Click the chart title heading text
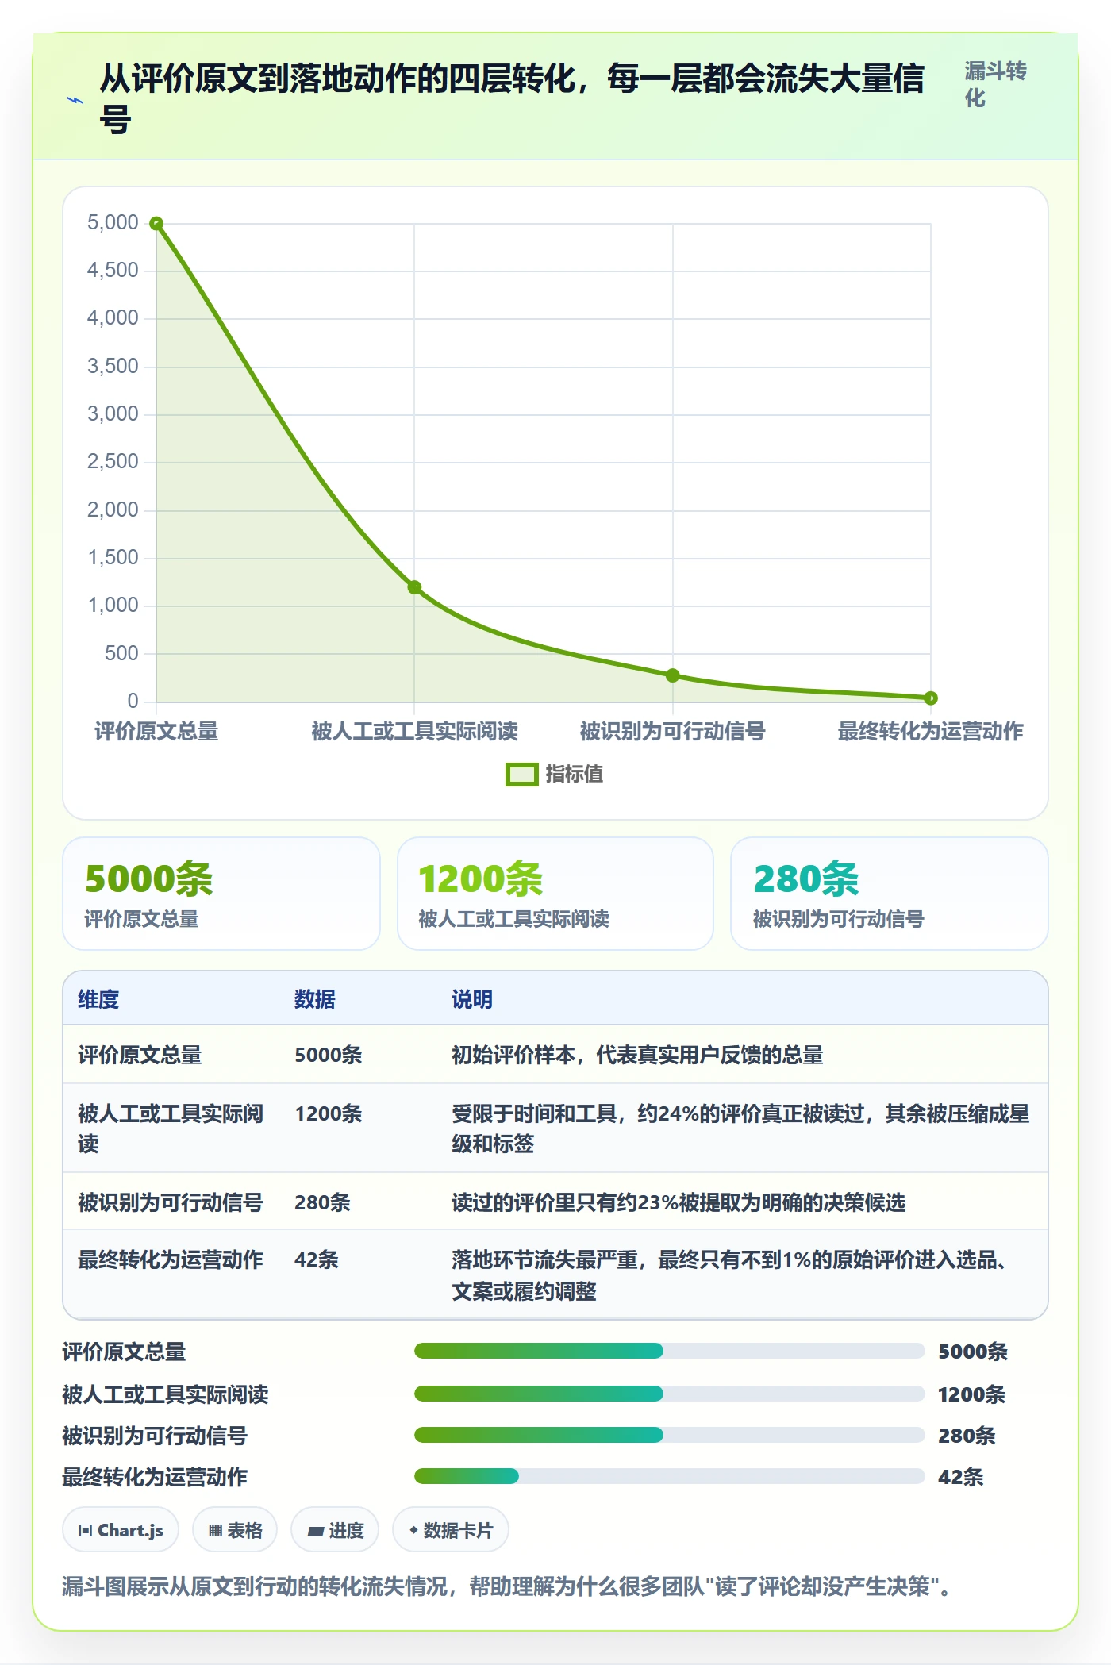1111x1665 pixels. [x=512, y=99]
